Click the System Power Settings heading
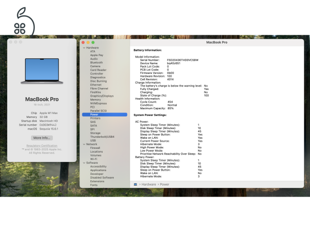 pyautogui.click(x=150, y=115)
